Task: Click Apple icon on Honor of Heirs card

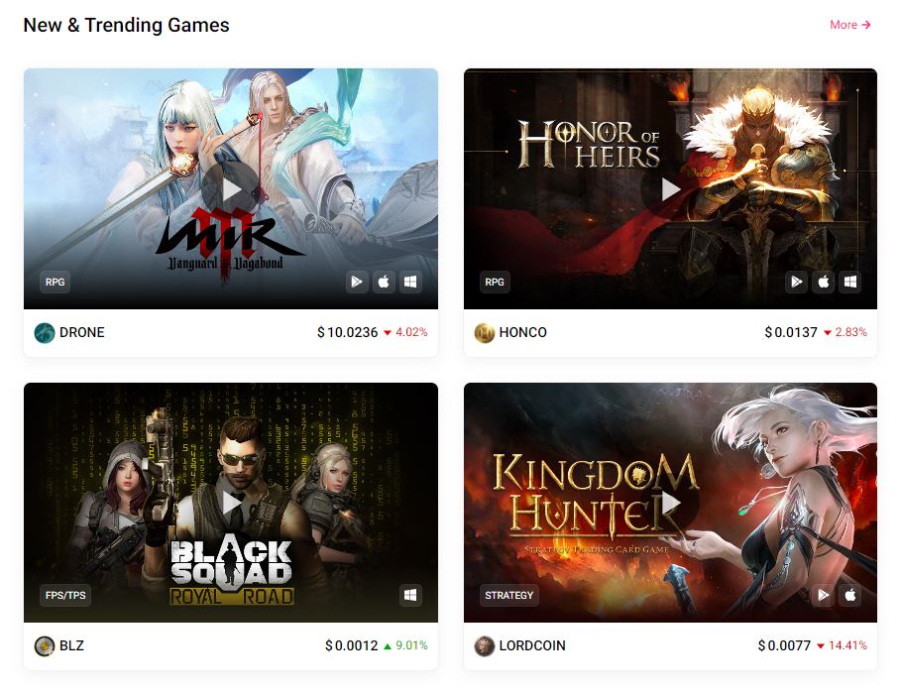Action: tap(824, 282)
